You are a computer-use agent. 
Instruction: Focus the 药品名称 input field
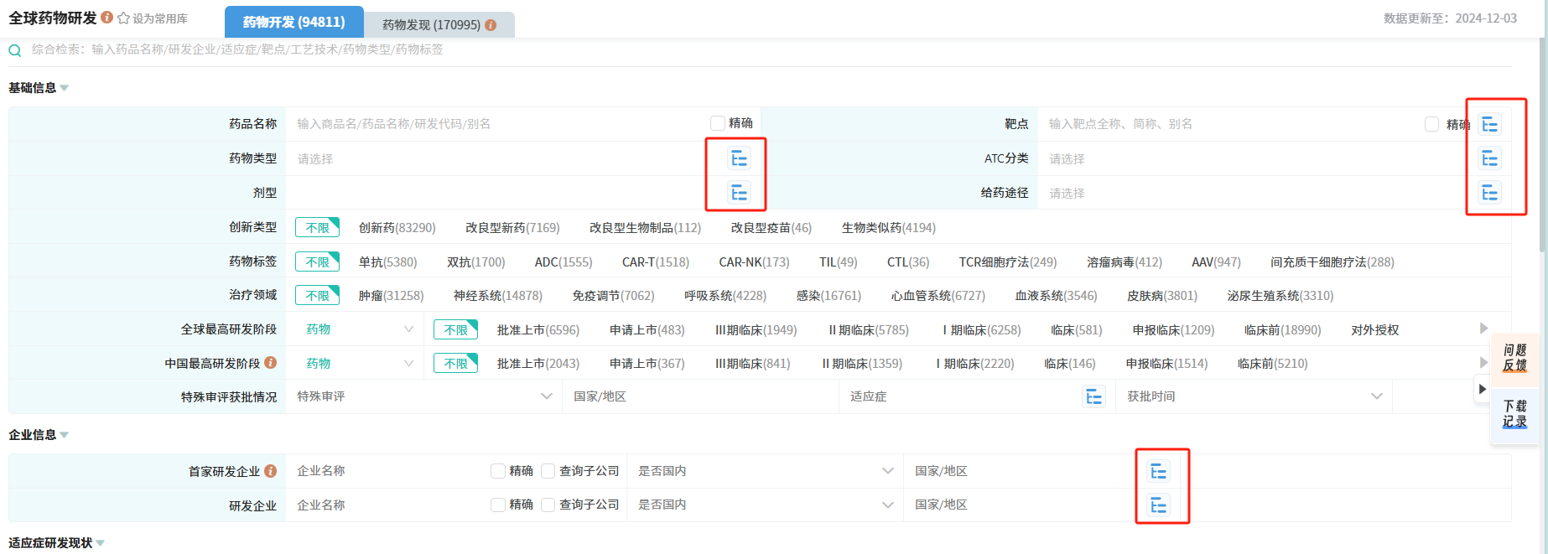[496, 124]
